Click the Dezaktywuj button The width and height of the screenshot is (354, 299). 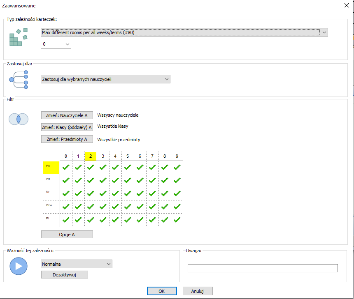click(x=65, y=275)
